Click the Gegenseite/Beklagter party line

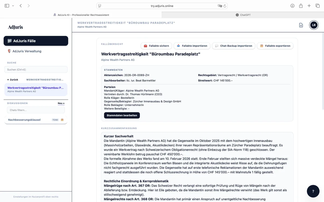point(142,102)
